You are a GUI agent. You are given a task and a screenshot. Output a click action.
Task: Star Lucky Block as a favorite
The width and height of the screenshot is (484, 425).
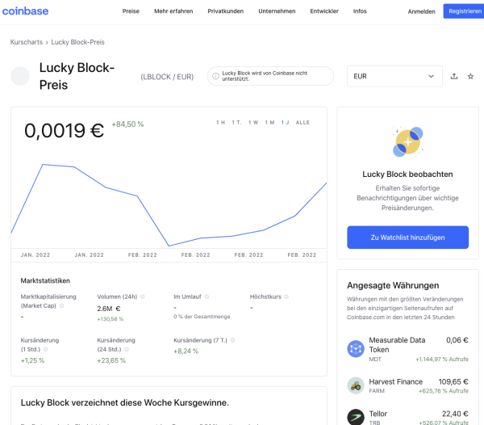470,76
